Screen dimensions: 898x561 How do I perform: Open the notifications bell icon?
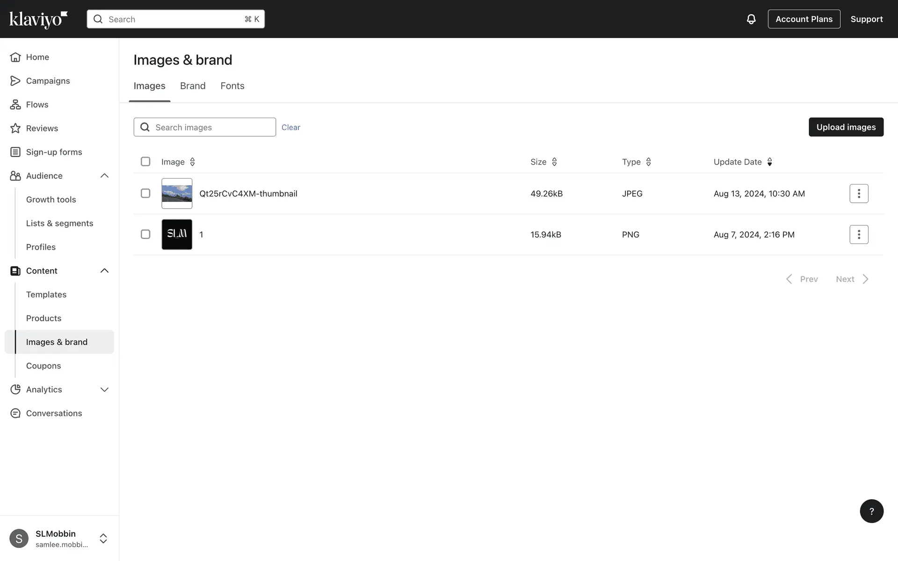point(751,19)
